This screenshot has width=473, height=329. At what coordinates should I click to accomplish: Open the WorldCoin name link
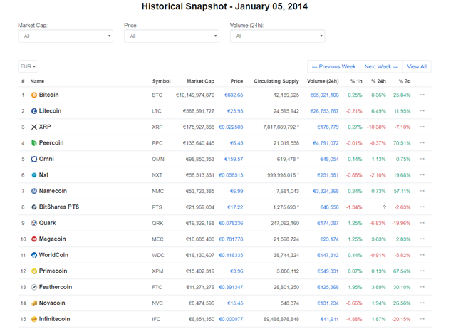pyautogui.click(x=53, y=255)
